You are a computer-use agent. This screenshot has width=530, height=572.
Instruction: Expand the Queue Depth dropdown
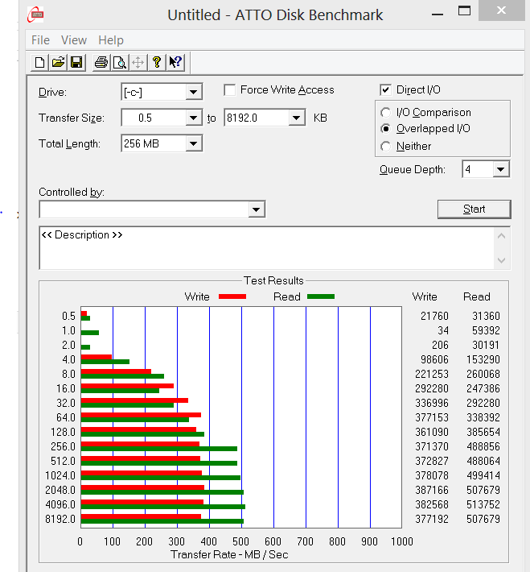point(501,169)
